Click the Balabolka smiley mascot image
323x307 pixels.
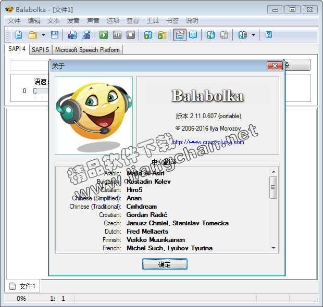[94, 116]
